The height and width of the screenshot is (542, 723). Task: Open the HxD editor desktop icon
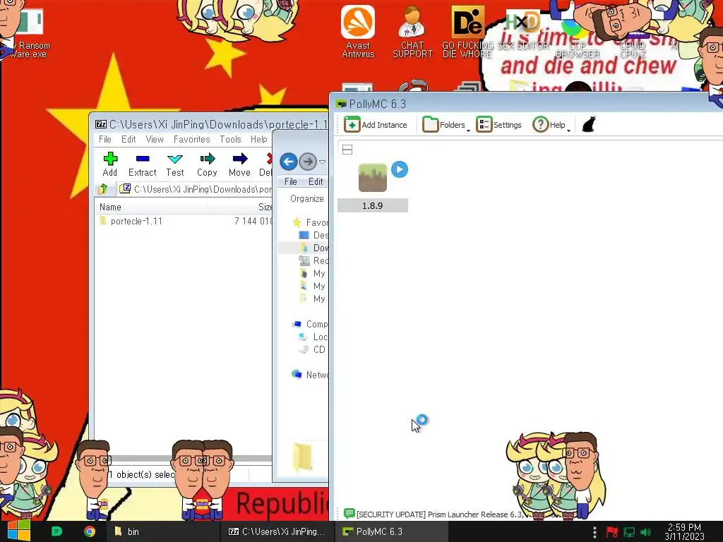(522, 31)
